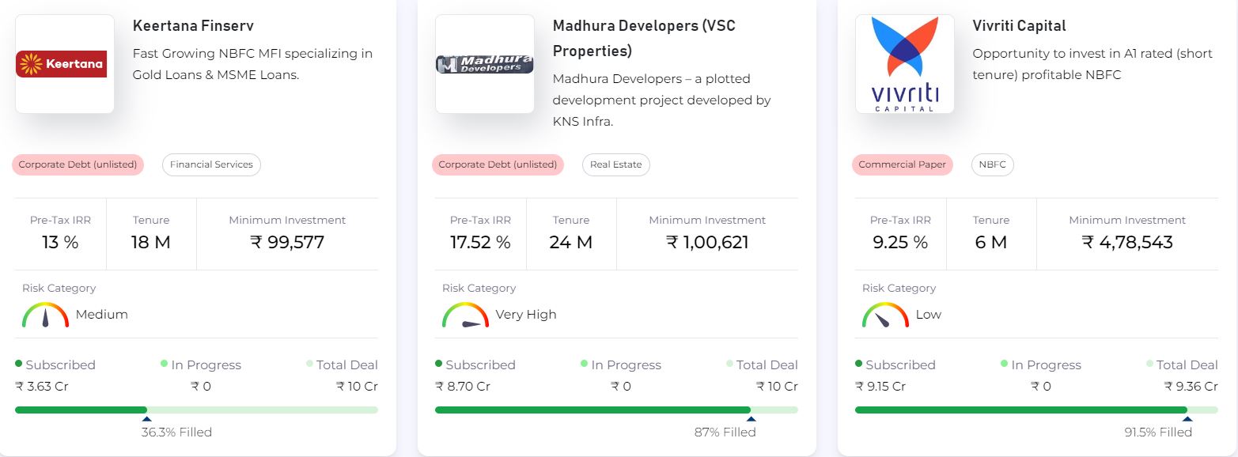Select the Financial Services tag

(211, 164)
